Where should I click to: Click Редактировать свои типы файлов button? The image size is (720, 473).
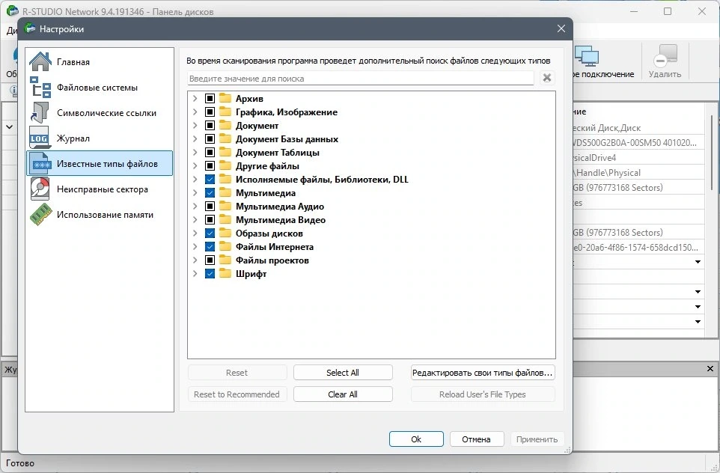[x=483, y=373]
